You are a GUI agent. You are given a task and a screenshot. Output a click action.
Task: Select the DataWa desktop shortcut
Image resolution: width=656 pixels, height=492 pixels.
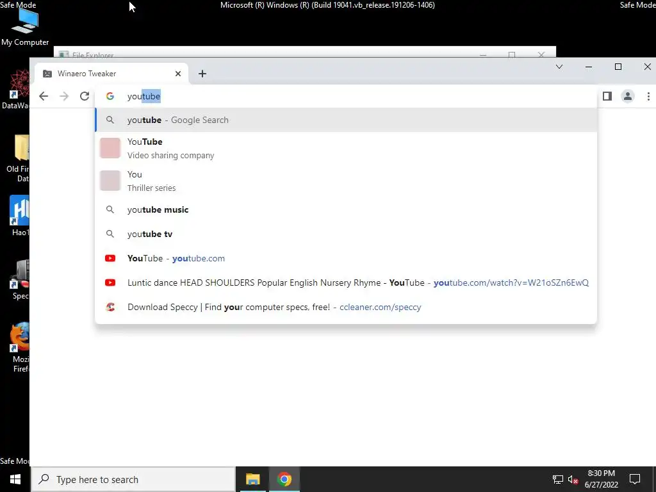click(15, 90)
